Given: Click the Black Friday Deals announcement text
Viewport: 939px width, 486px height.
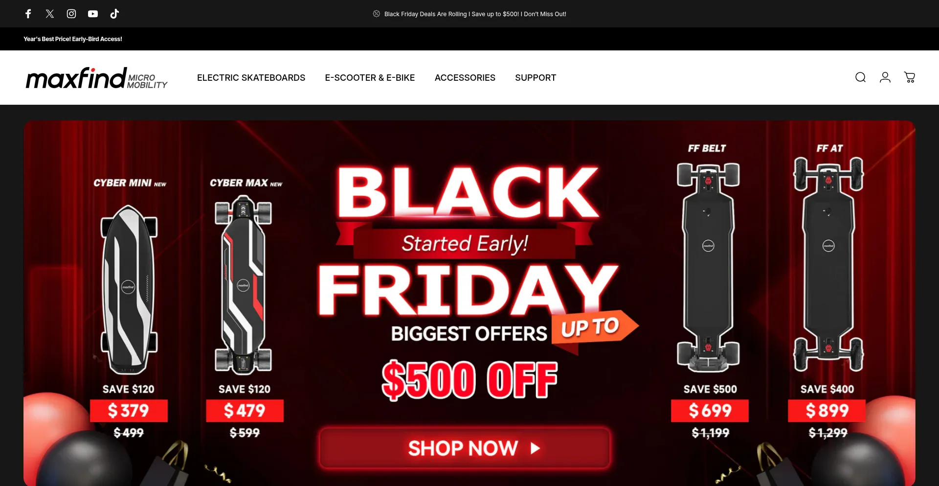Looking at the screenshot, I should point(475,14).
